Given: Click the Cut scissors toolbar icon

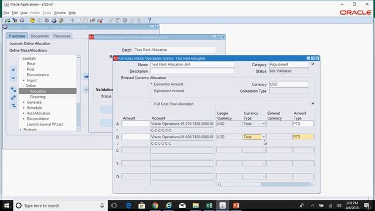Looking at the screenshot, I should point(72,21).
